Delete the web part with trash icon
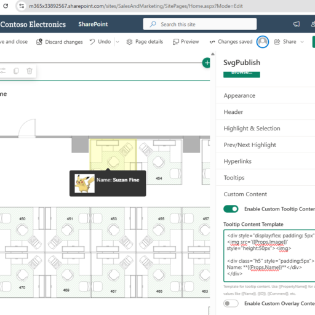The height and width of the screenshot is (315, 315). (x=30, y=71)
